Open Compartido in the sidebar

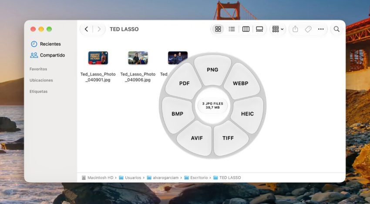pyautogui.click(x=47, y=55)
